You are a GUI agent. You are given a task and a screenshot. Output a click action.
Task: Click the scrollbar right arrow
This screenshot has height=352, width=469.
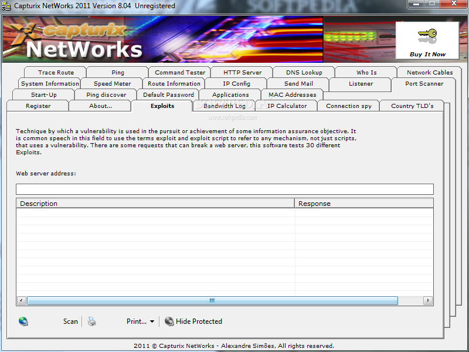point(428,300)
